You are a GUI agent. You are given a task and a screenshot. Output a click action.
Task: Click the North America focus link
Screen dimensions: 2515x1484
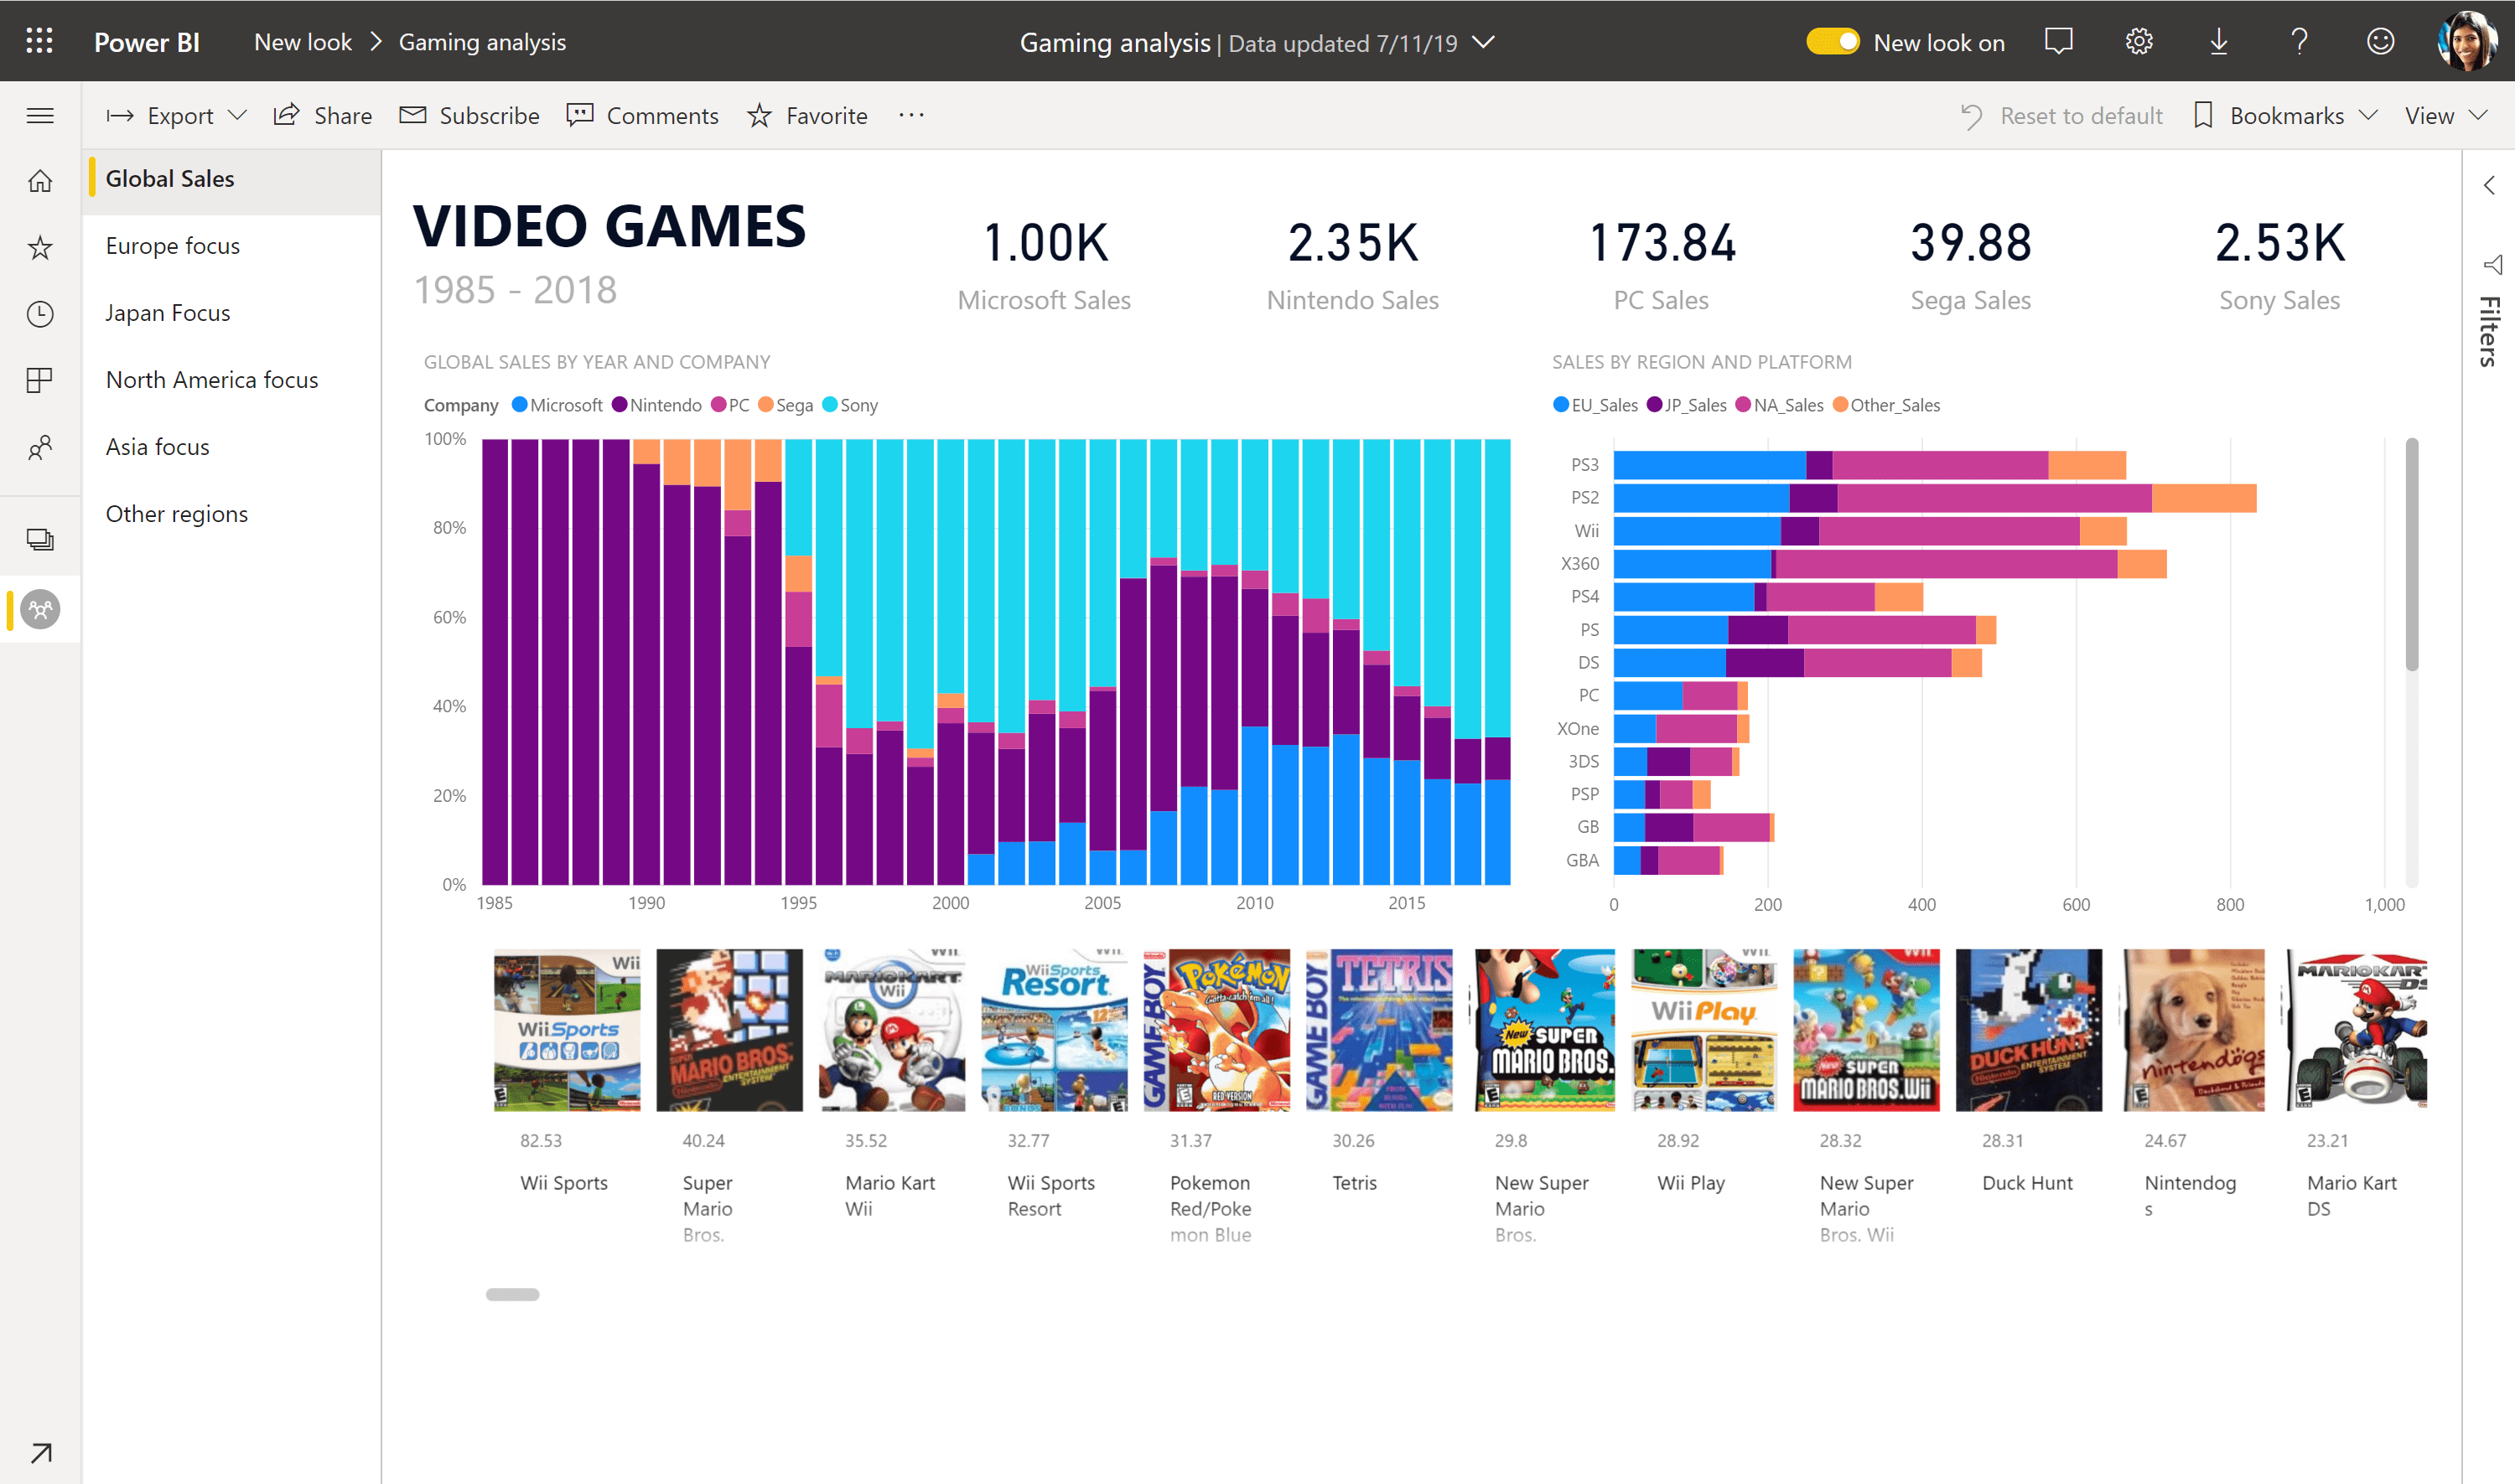click(x=214, y=378)
